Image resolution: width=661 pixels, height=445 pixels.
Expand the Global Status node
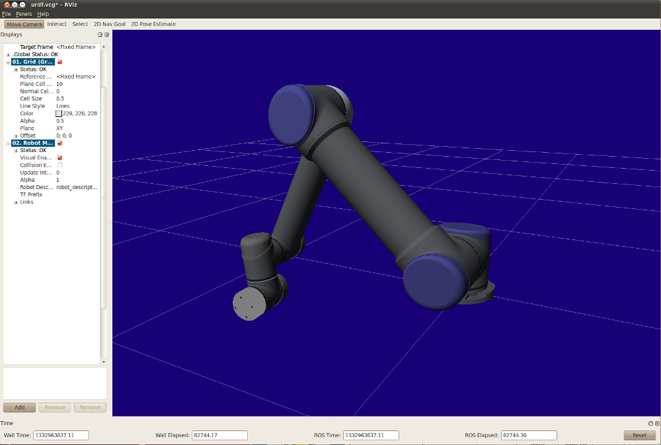[x=8, y=55]
